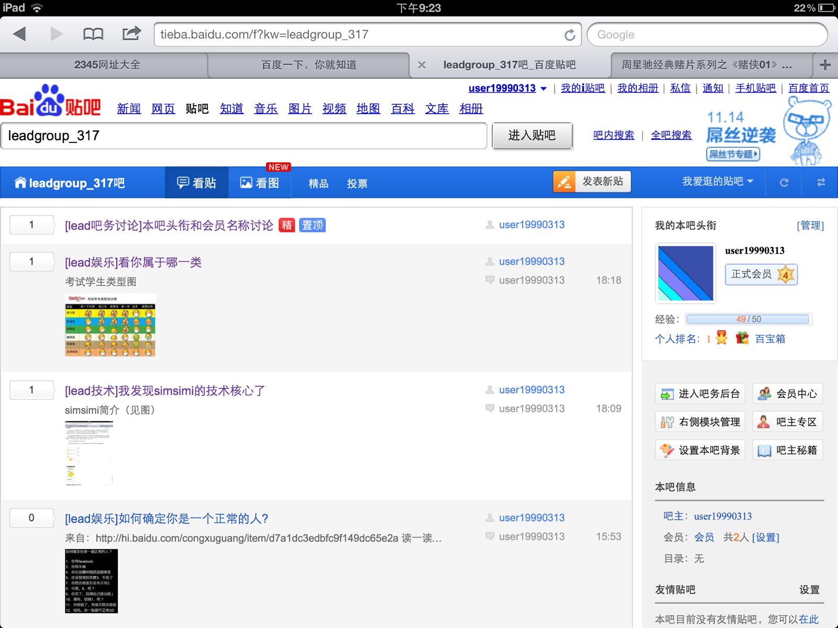Viewport: 838px width, 628px height.
Task: Click the 知道 navigation link
Action: click(x=231, y=108)
